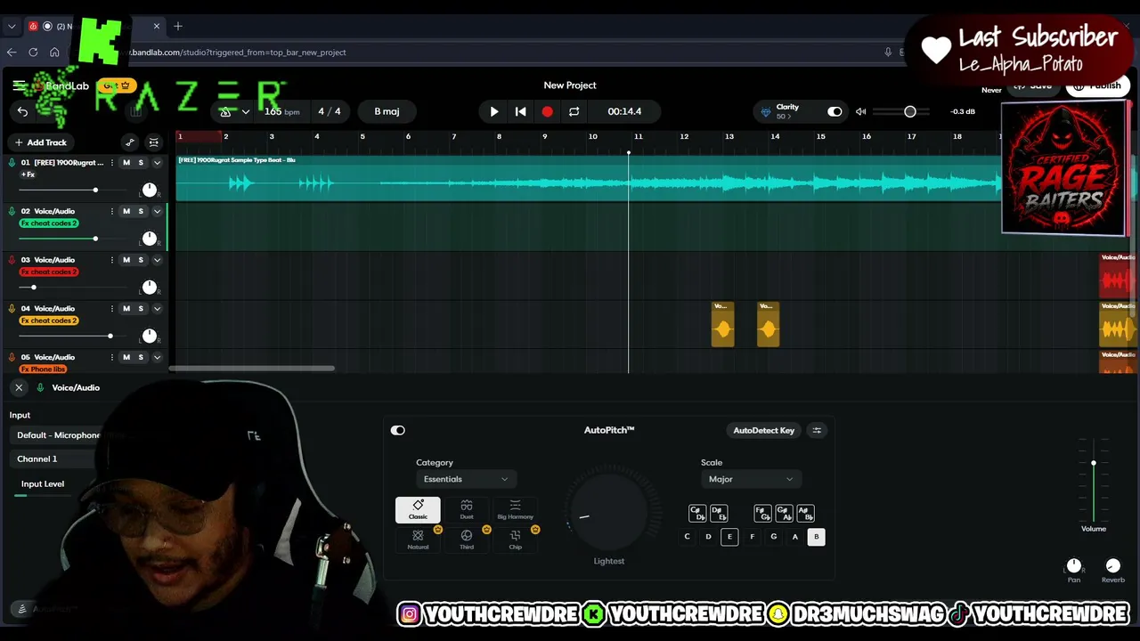Select the Big Harmony AutoPitch preset
1140x641 pixels.
515,509
